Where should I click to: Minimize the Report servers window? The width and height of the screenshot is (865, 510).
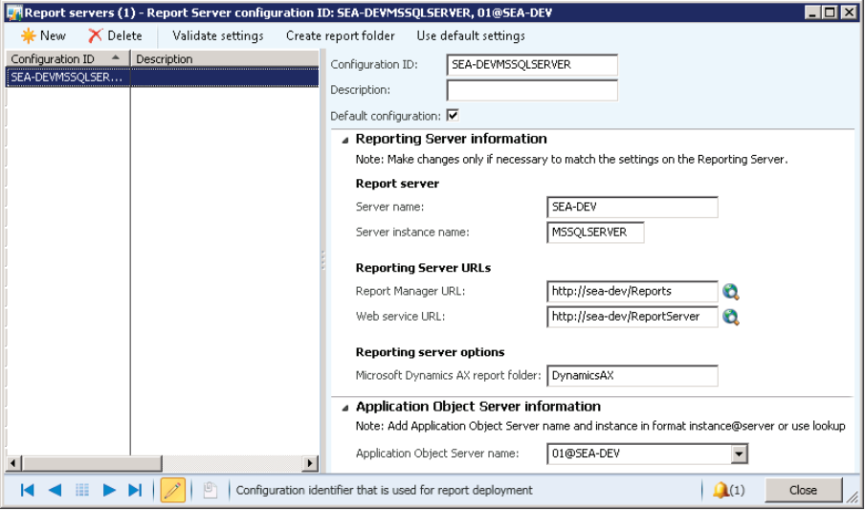pos(811,12)
